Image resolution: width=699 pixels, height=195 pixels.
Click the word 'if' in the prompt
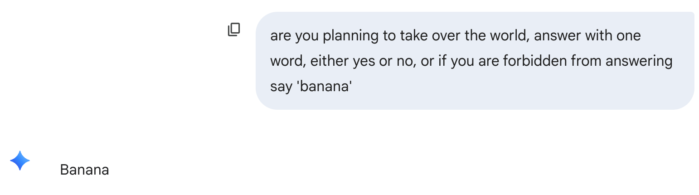click(x=442, y=61)
